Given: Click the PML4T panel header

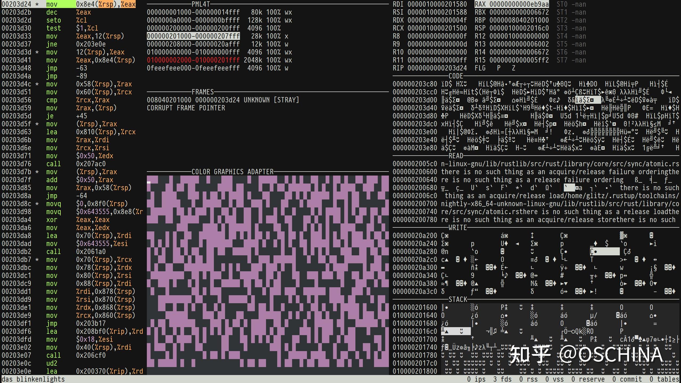Looking at the screenshot, I should click(x=201, y=4).
